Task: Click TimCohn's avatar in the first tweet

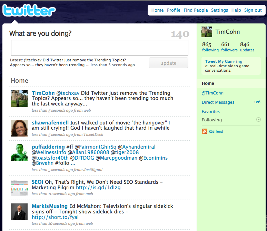Action: pyautogui.click(x=19, y=99)
